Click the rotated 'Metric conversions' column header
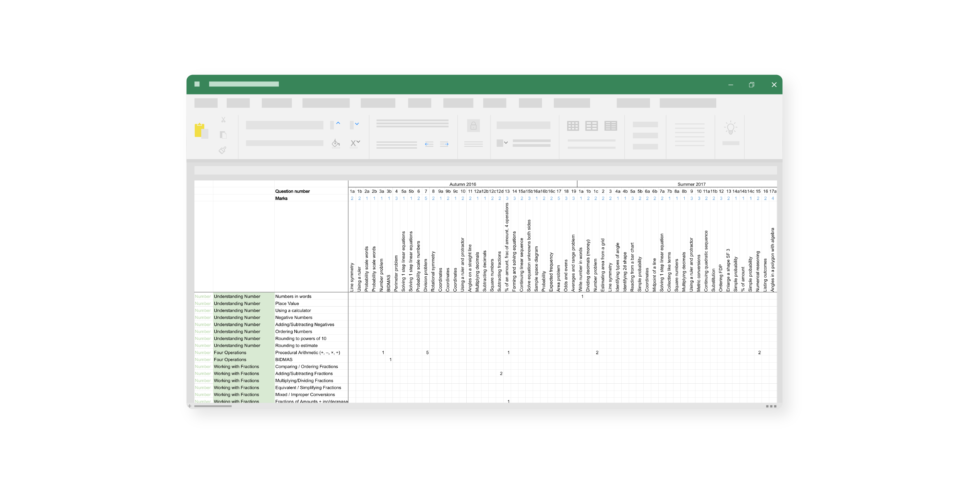The image size is (969, 484). (x=699, y=273)
